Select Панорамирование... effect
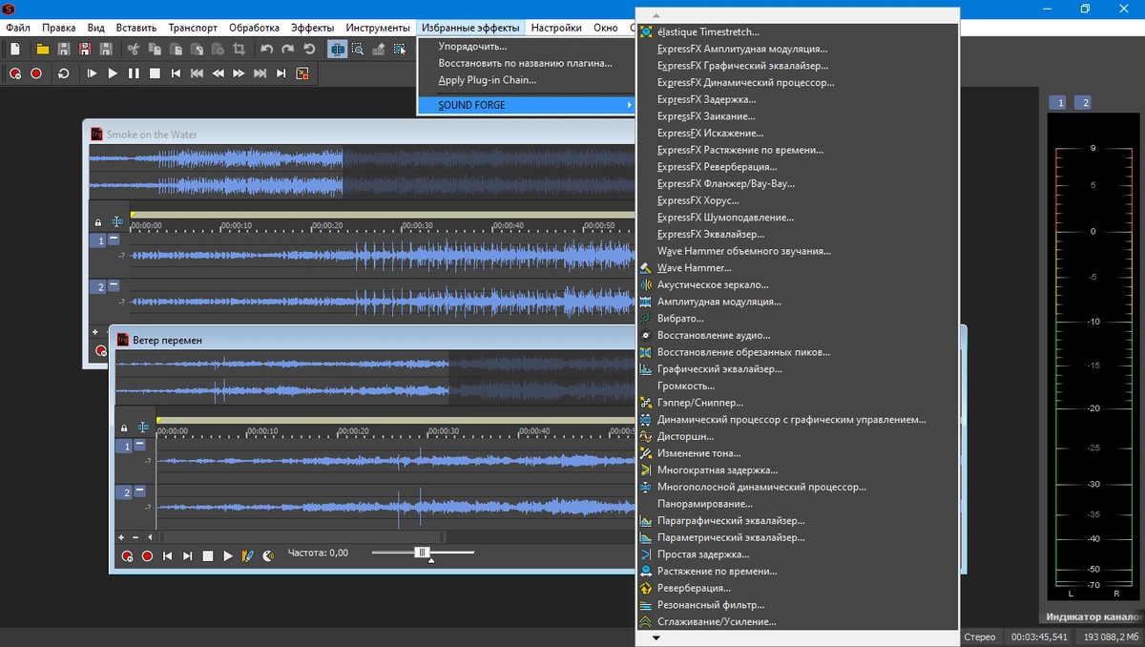Image resolution: width=1145 pixels, height=647 pixels. tap(797, 504)
